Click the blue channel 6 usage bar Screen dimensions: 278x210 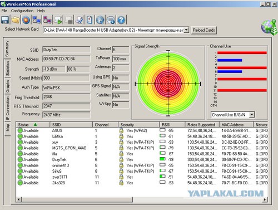coord(230,72)
